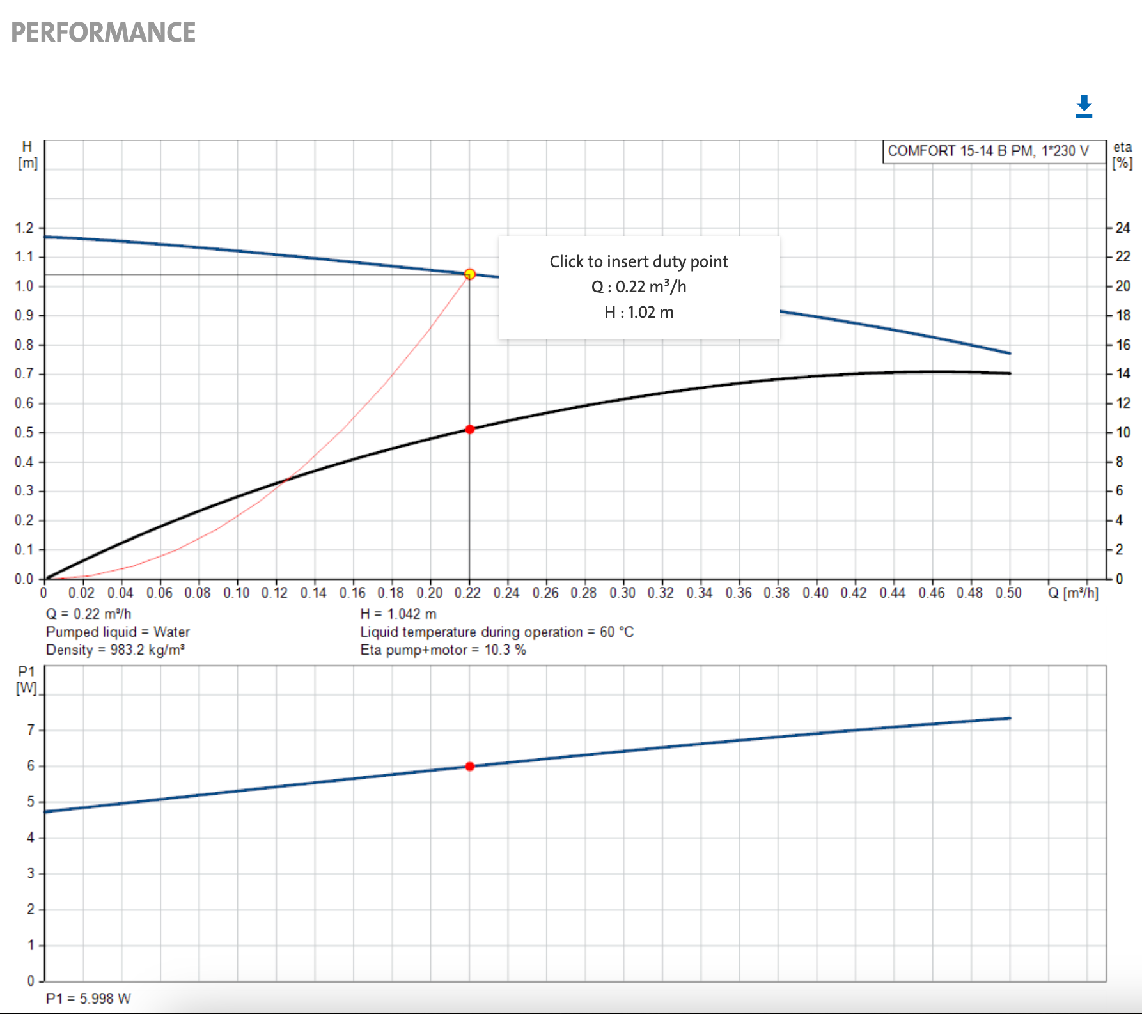Image resolution: width=1142 pixels, height=1014 pixels.
Task: Click the PERFORMANCE section heading
Action: click(x=104, y=33)
